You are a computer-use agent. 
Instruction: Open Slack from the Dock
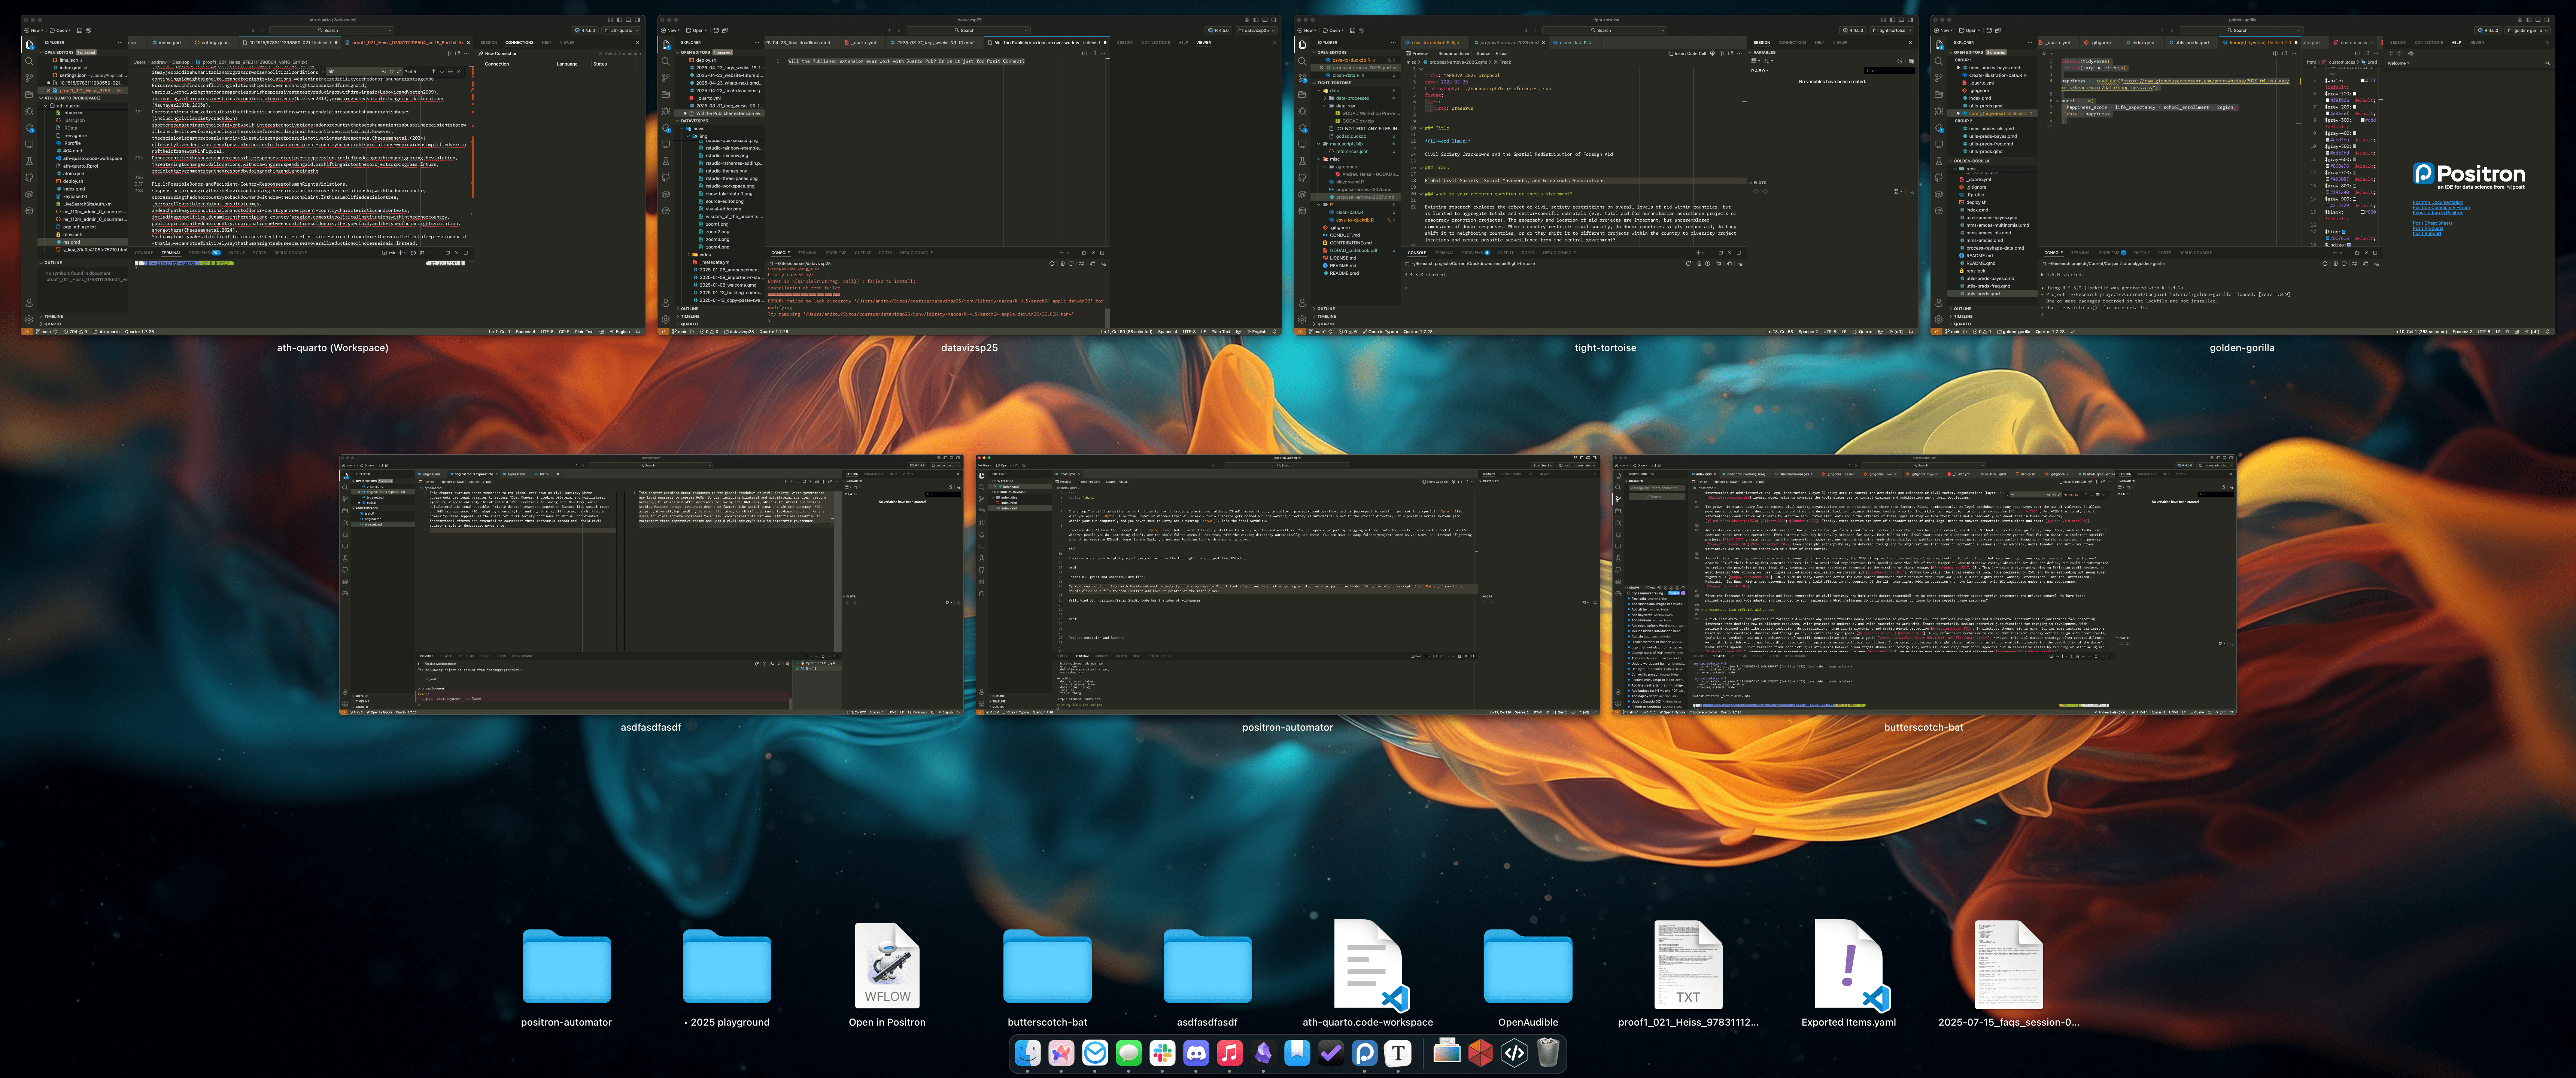coord(1162,1052)
